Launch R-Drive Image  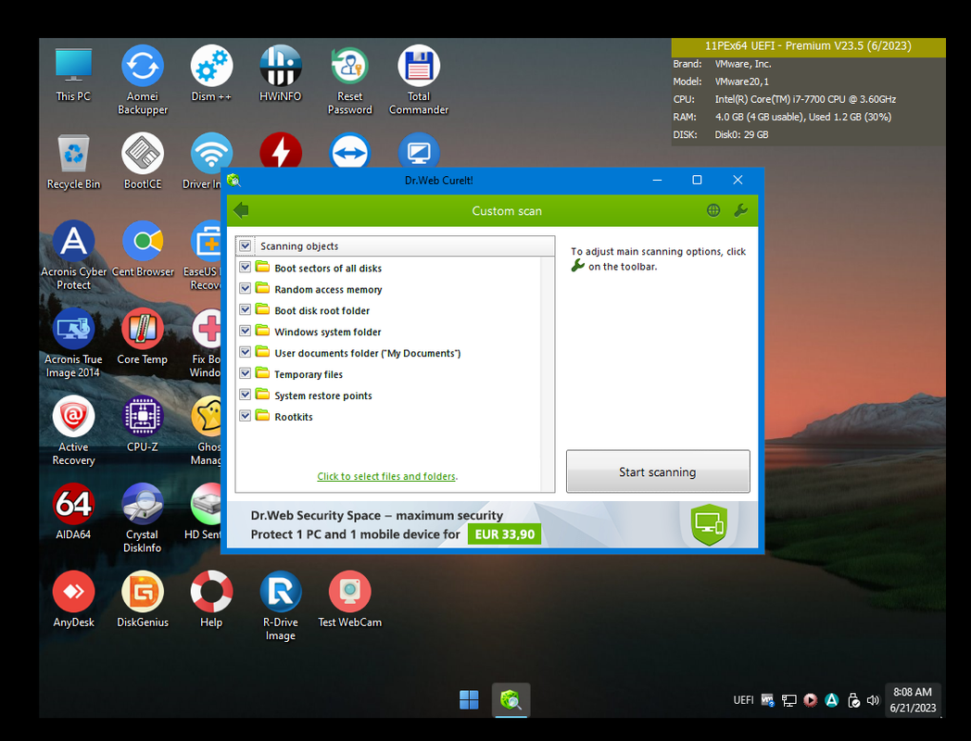[x=281, y=606]
